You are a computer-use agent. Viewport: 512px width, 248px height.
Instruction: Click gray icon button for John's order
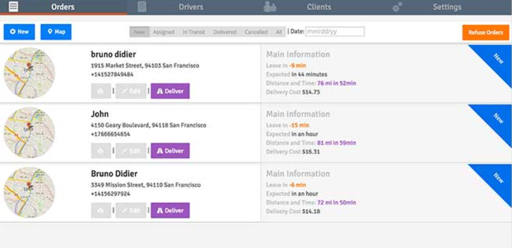[x=101, y=151]
